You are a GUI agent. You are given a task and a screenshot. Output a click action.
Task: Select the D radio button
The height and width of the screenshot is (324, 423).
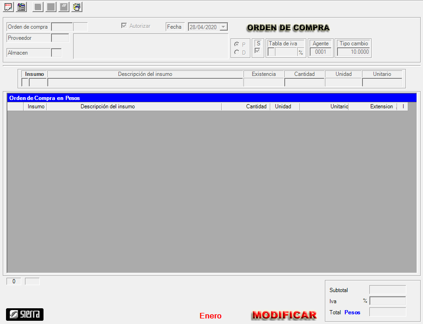pos(237,52)
